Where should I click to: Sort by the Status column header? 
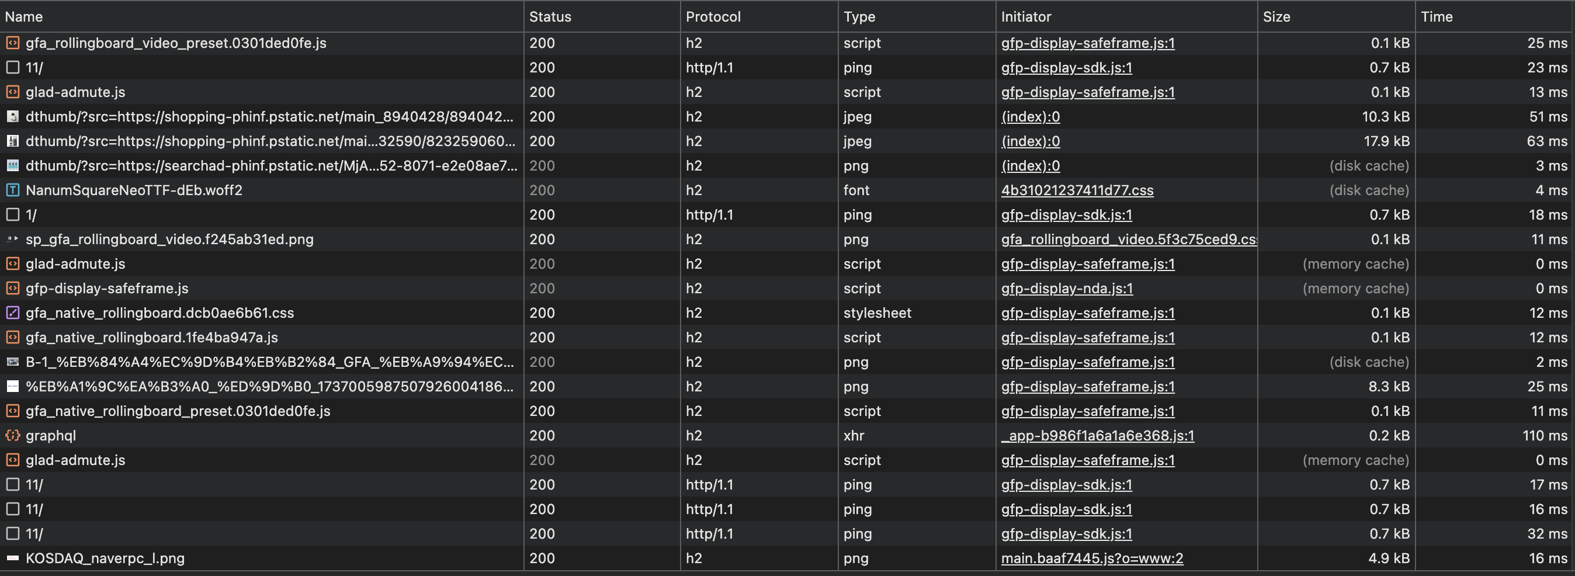[550, 16]
